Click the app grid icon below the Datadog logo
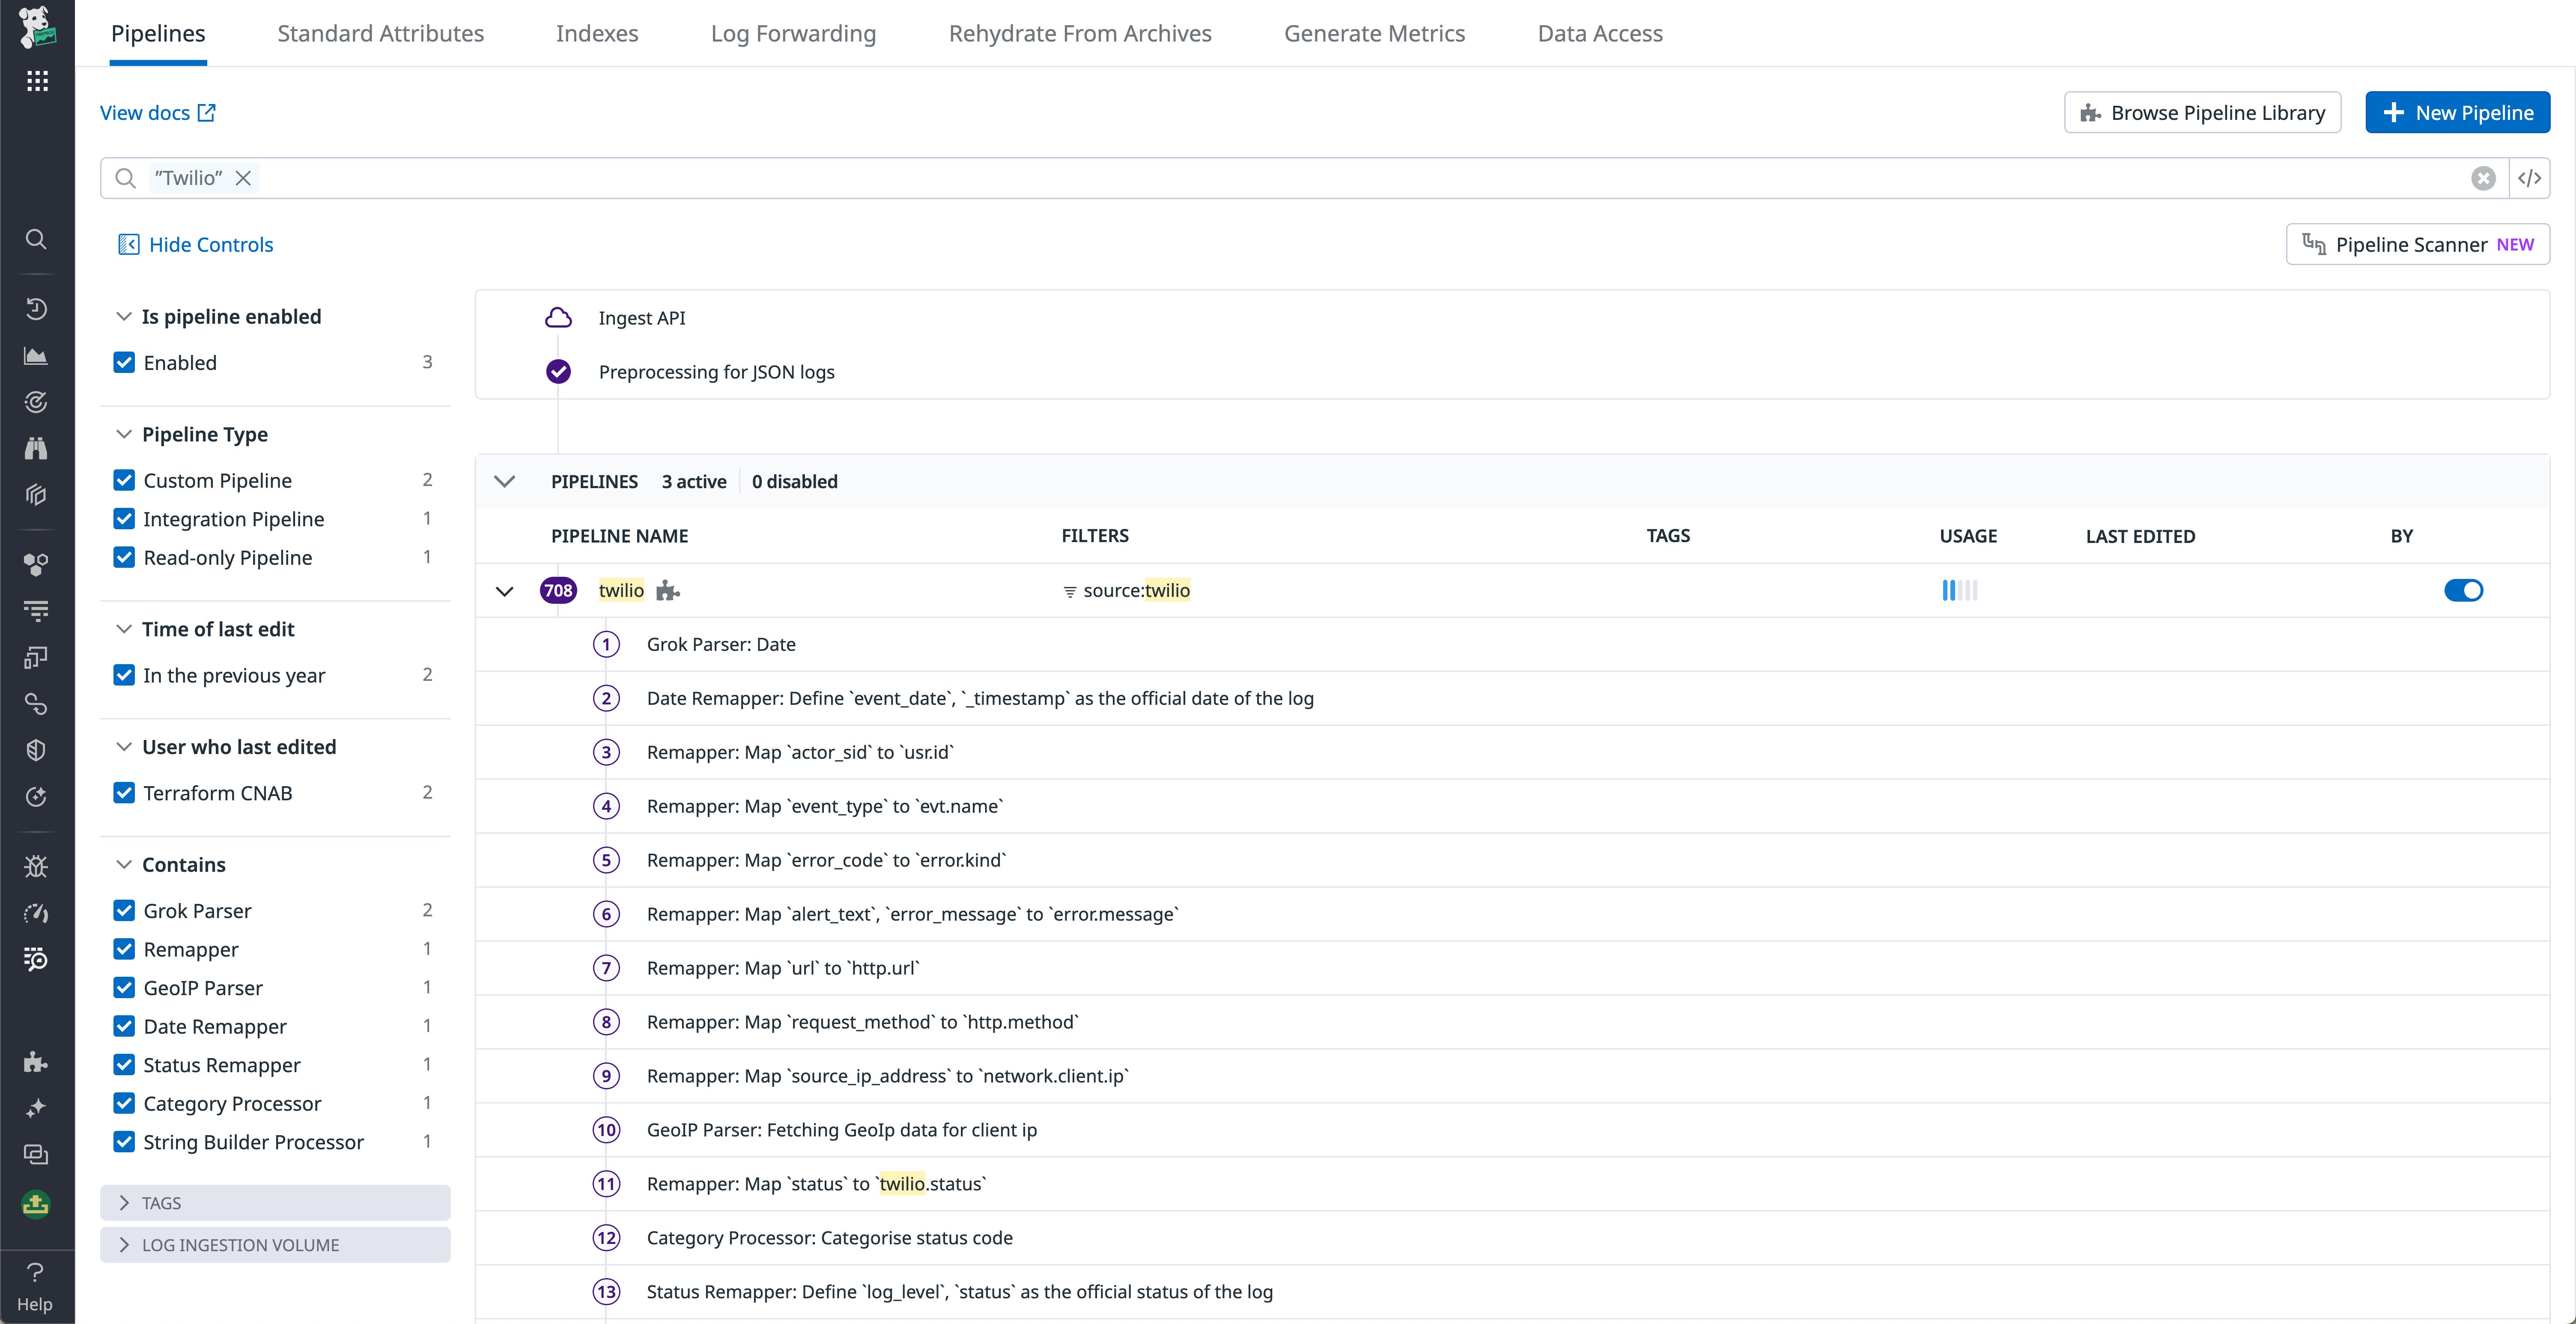This screenshot has width=2576, height=1324. tap(37, 80)
